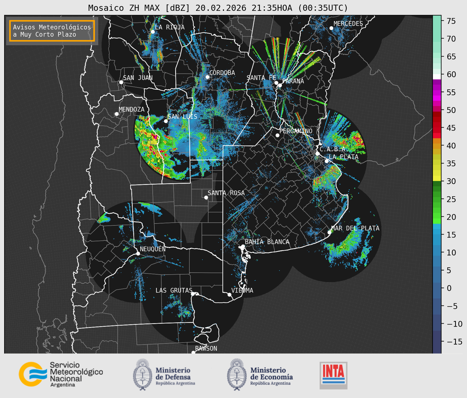Select the Mar del Plata marker dot

(329, 232)
